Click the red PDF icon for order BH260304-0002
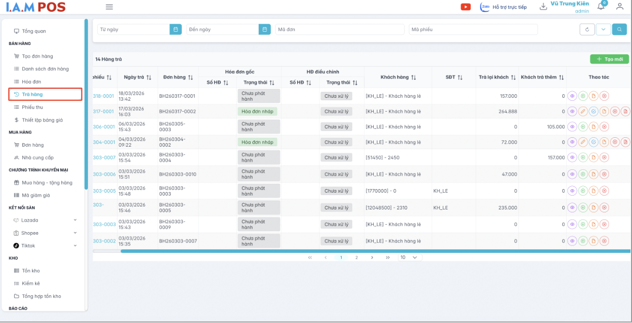Screen dimensions: 632x323 tap(625, 142)
